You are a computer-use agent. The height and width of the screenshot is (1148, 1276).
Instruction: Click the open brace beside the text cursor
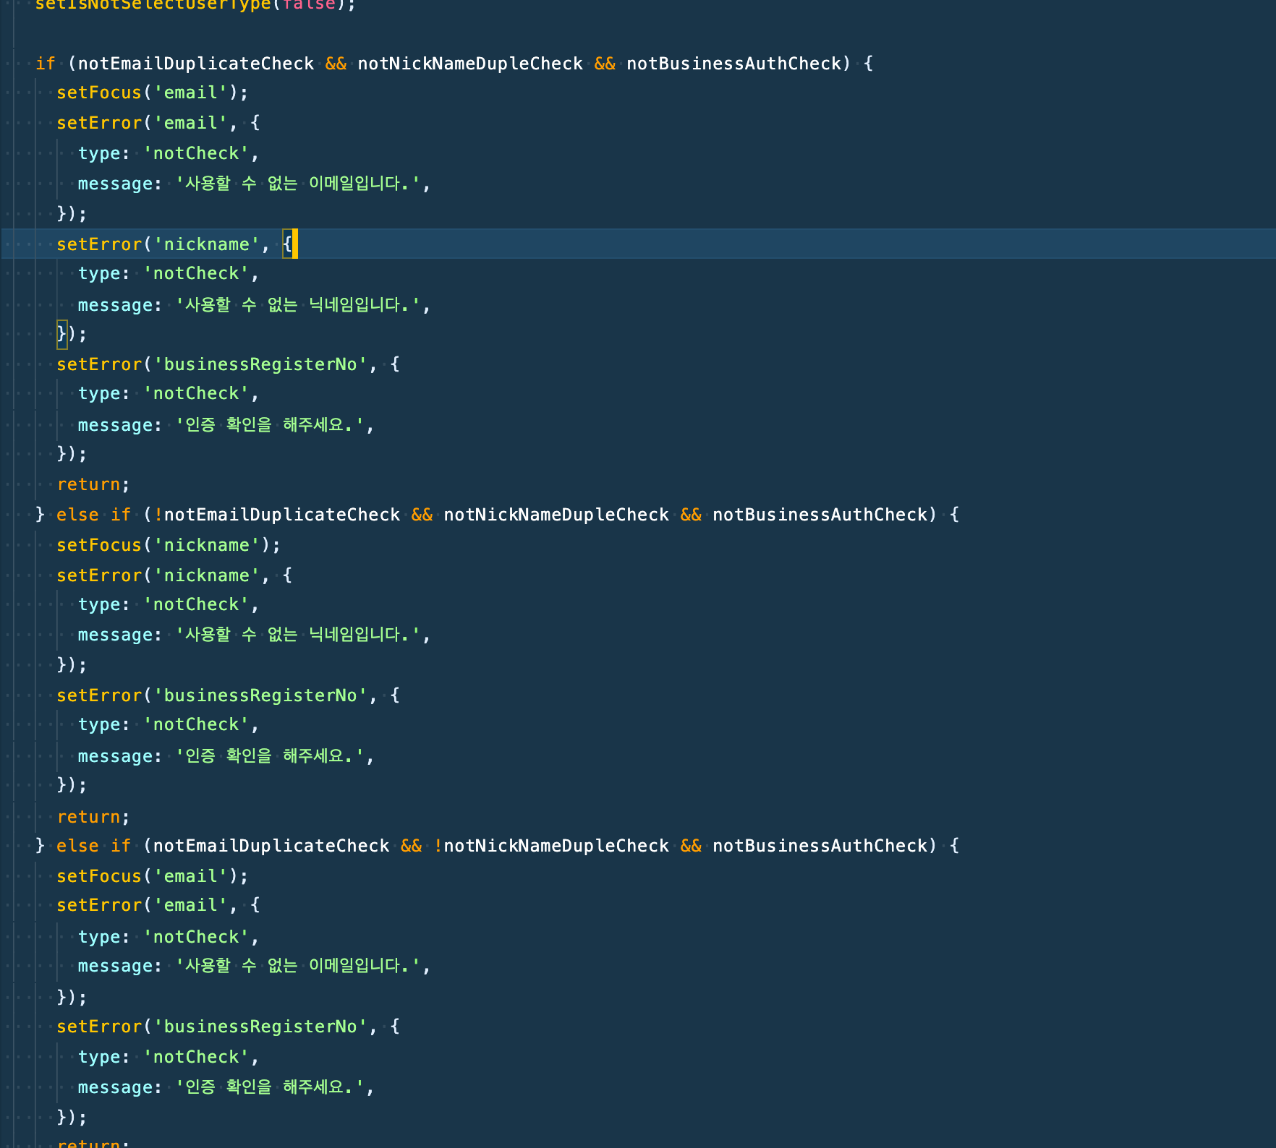click(x=287, y=244)
